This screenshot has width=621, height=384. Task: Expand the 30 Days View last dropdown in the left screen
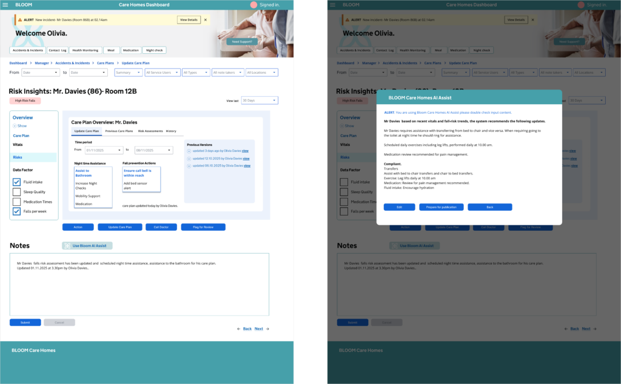pos(260,101)
